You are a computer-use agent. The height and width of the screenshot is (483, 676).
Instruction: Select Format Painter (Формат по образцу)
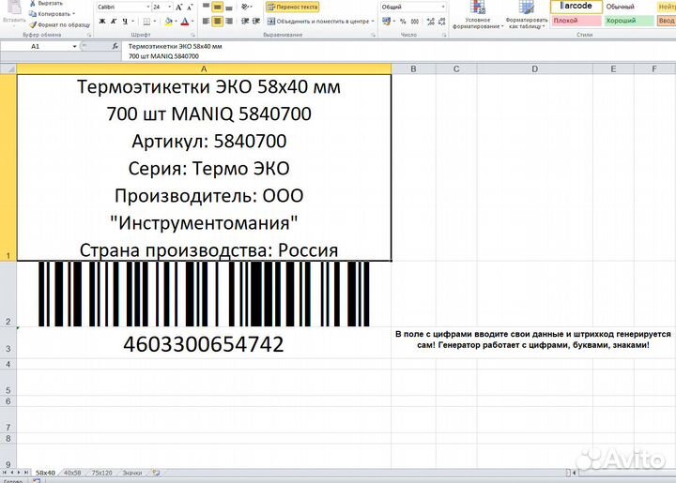59,25
